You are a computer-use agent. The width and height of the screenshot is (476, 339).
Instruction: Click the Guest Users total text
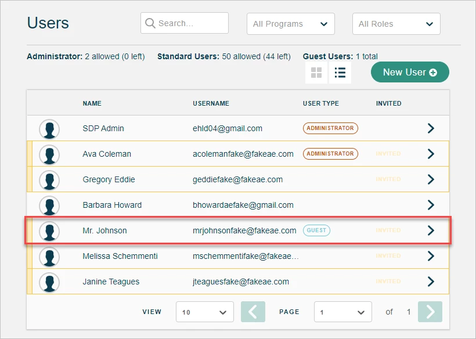click(x=340, y=56)
